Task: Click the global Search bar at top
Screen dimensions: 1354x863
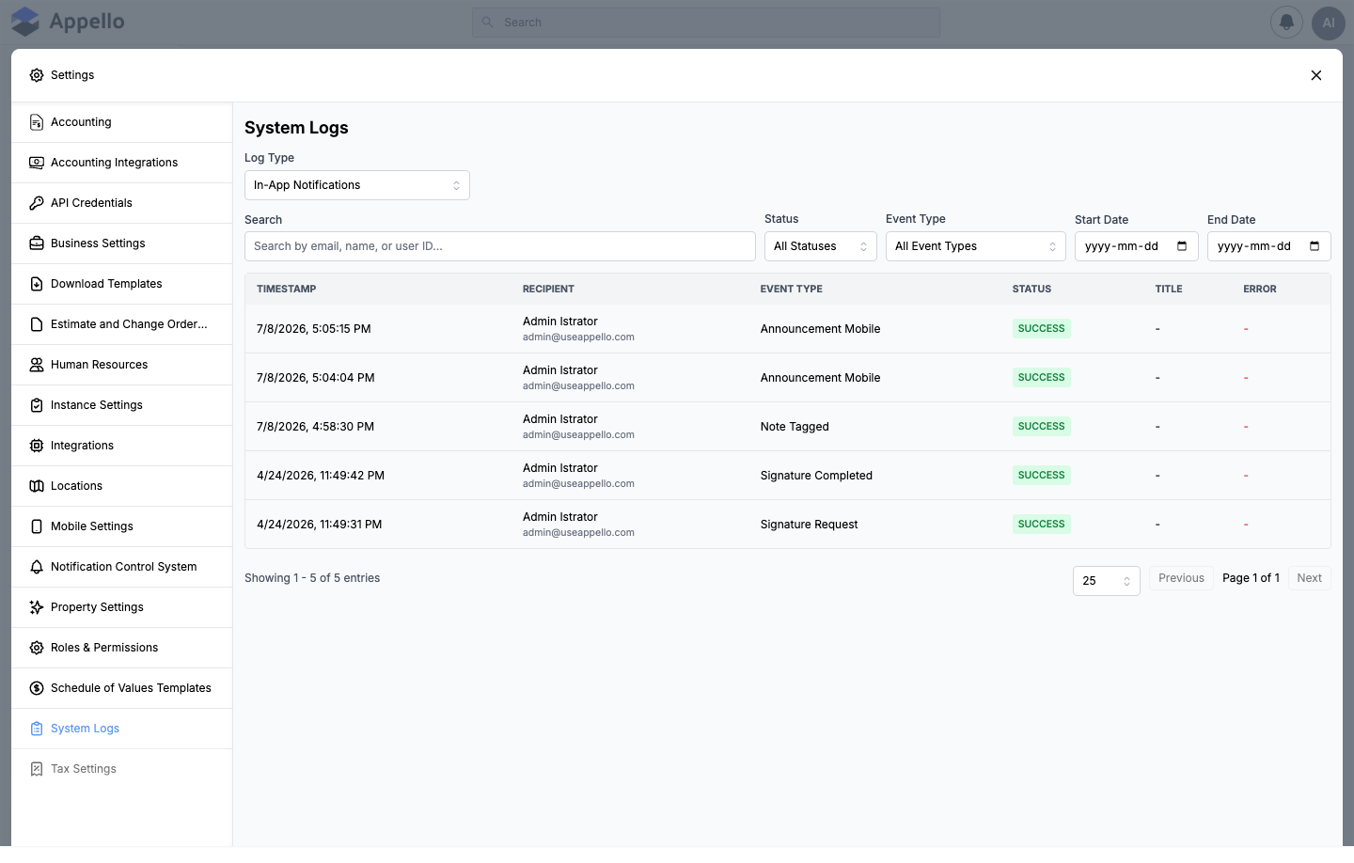Action: (706, 23)
